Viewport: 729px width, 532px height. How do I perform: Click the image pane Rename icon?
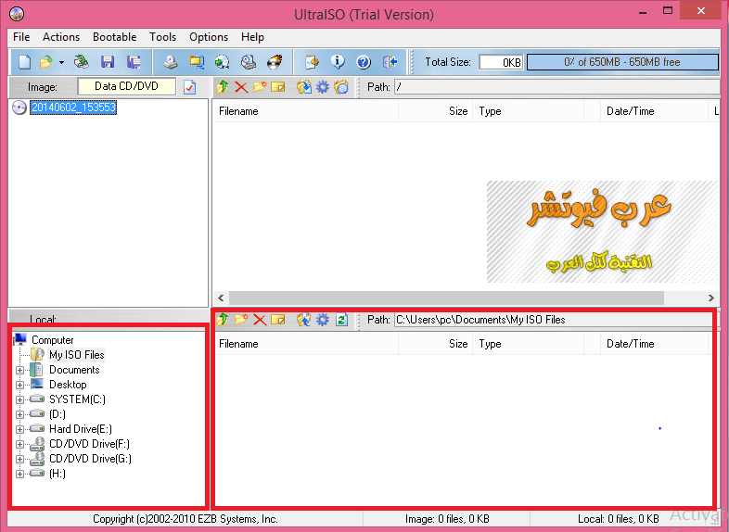[x=278, y=87]
